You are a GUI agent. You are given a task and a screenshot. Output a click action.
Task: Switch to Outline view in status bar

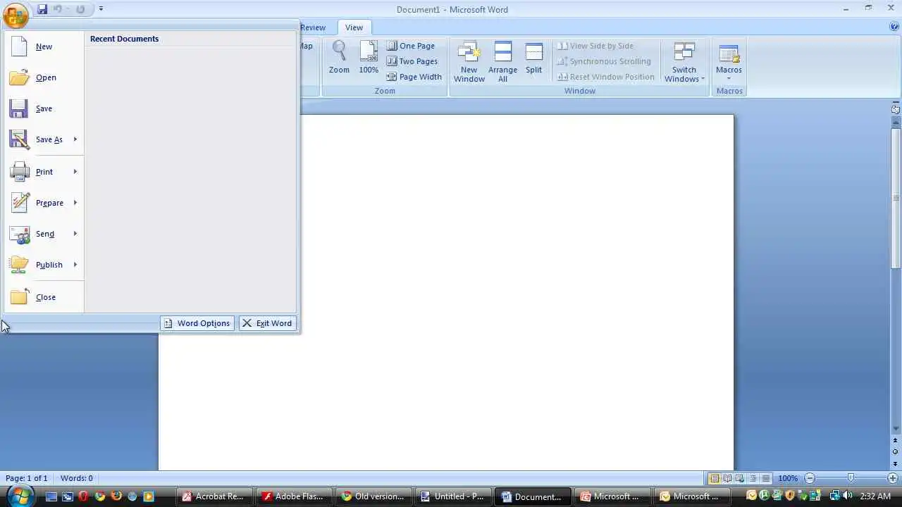[753, 478]
